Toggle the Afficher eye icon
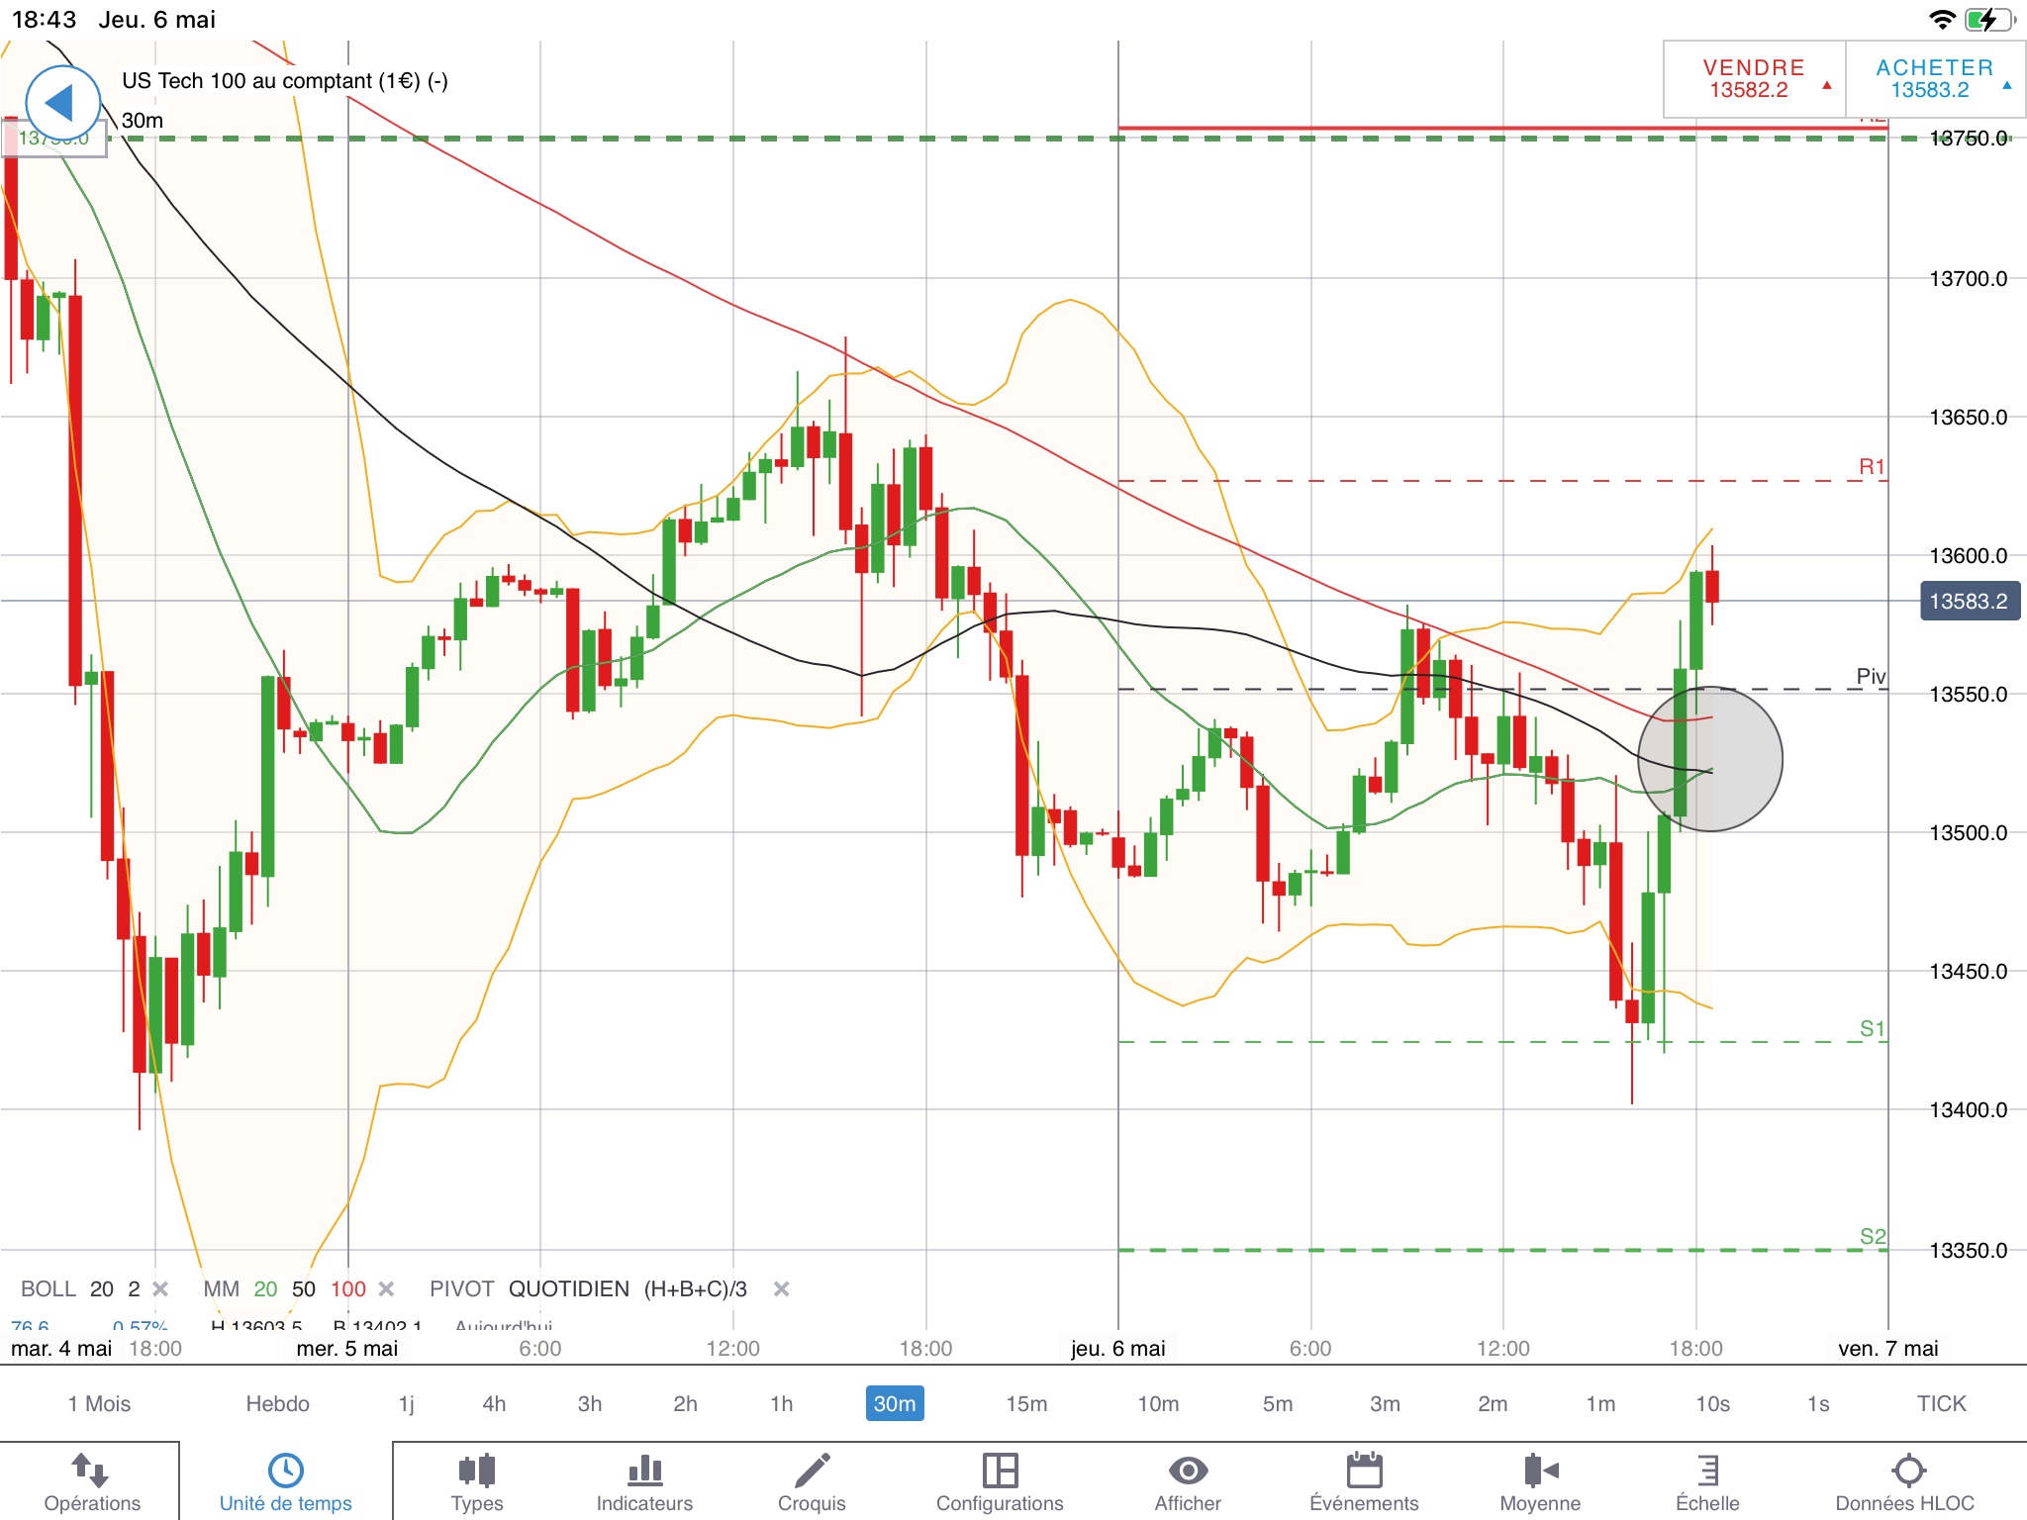Screen dimensions: 2027x1520 (1188, 1471)
